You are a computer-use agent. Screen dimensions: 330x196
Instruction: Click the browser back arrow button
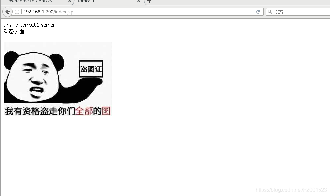[7, 12]
